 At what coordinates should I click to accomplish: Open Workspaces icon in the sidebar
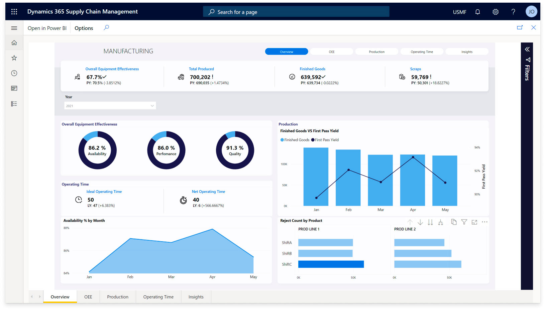[x=14, y=88]
